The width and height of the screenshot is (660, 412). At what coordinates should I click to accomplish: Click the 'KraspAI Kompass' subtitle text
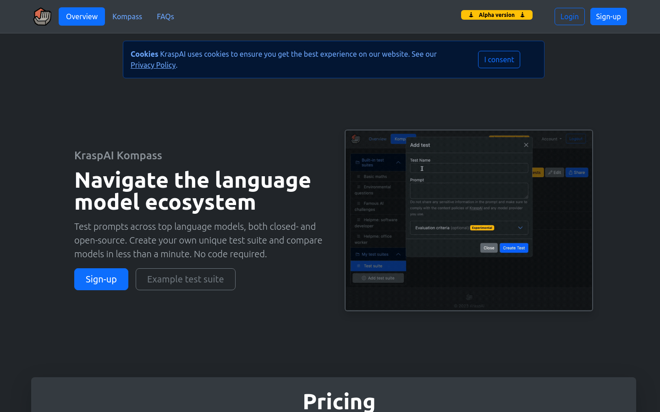pos(118,156)
